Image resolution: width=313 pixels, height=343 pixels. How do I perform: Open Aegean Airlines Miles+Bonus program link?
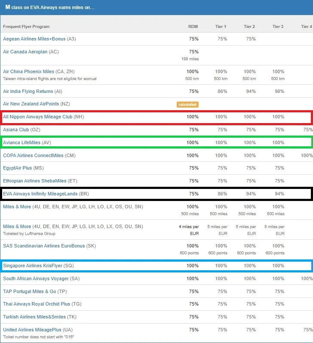(x=34, y=39)
